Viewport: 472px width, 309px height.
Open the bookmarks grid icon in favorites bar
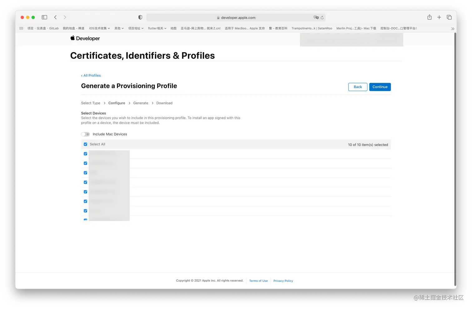tap(21, 28)
